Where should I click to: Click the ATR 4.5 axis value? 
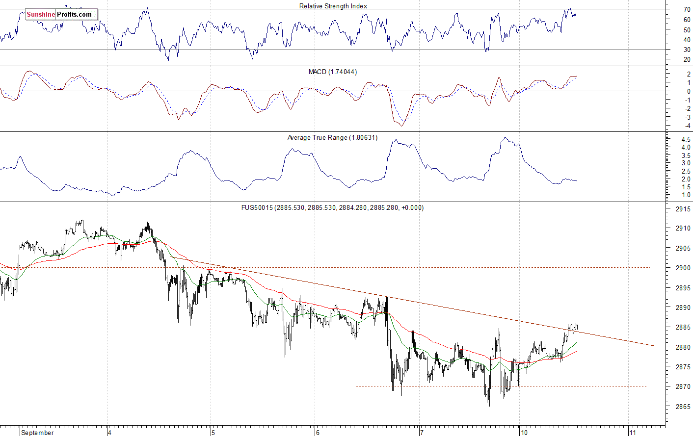(686, 139)
